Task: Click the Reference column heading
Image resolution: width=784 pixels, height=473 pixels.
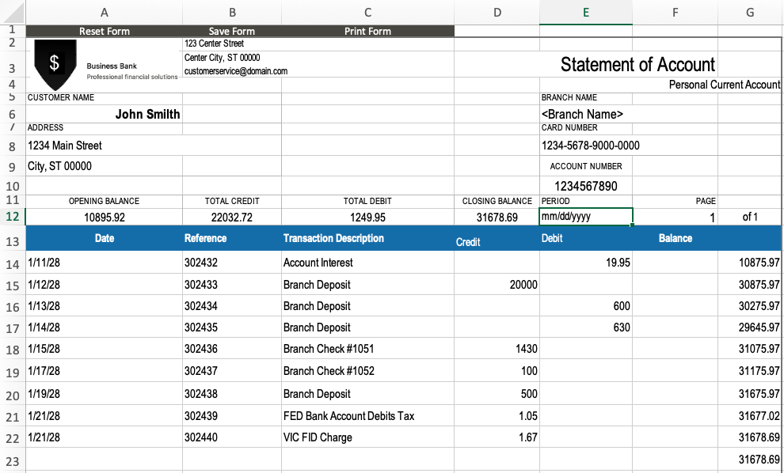Action: 205,238
